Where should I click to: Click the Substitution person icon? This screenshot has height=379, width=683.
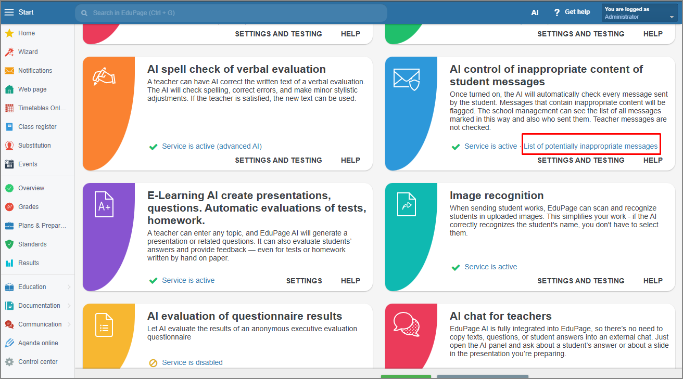(9, 146)
